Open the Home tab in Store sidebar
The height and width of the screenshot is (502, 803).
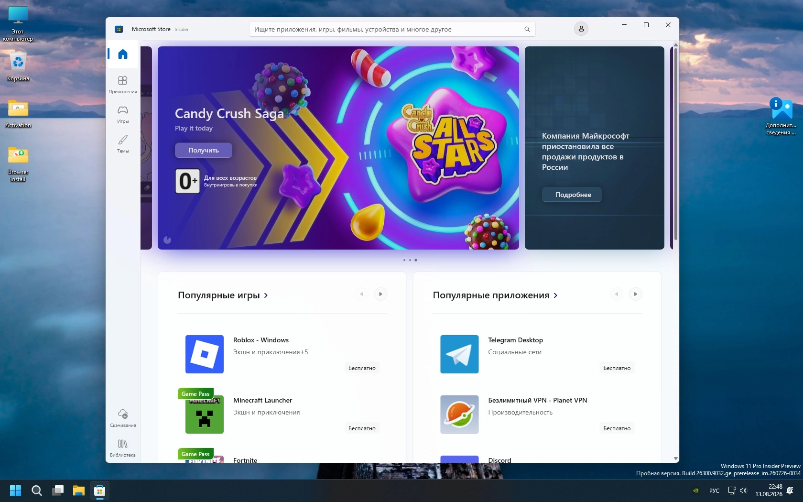click(123, 54)
